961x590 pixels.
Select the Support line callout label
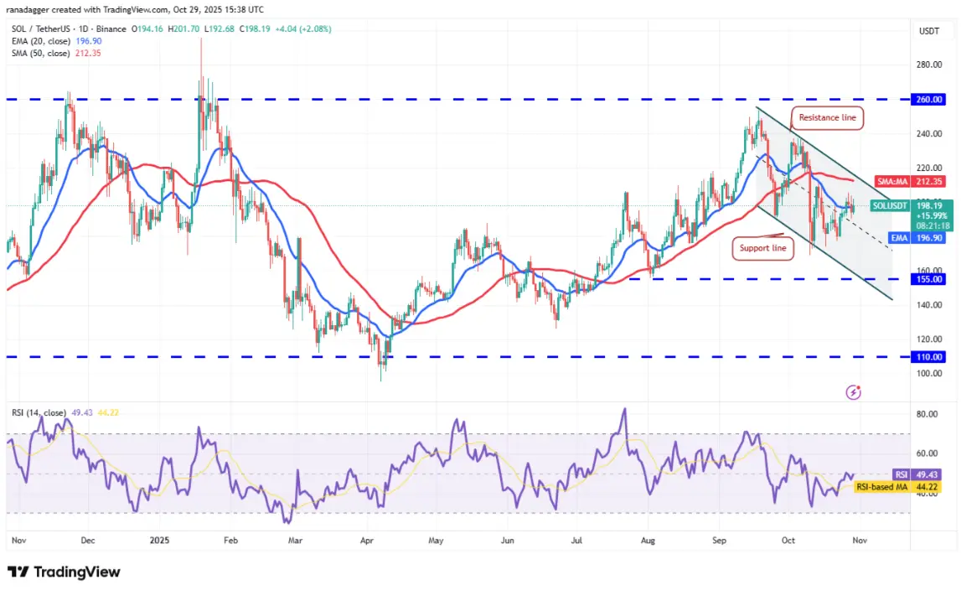click(762, 248)
